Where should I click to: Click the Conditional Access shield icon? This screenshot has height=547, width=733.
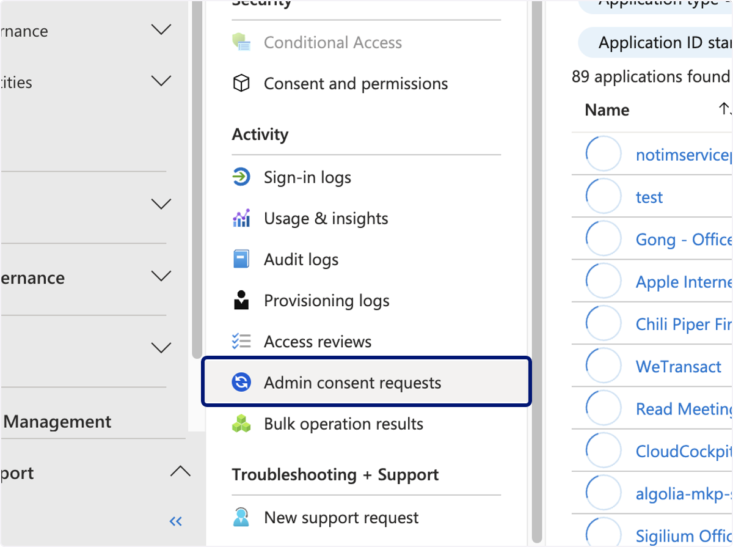242,43
